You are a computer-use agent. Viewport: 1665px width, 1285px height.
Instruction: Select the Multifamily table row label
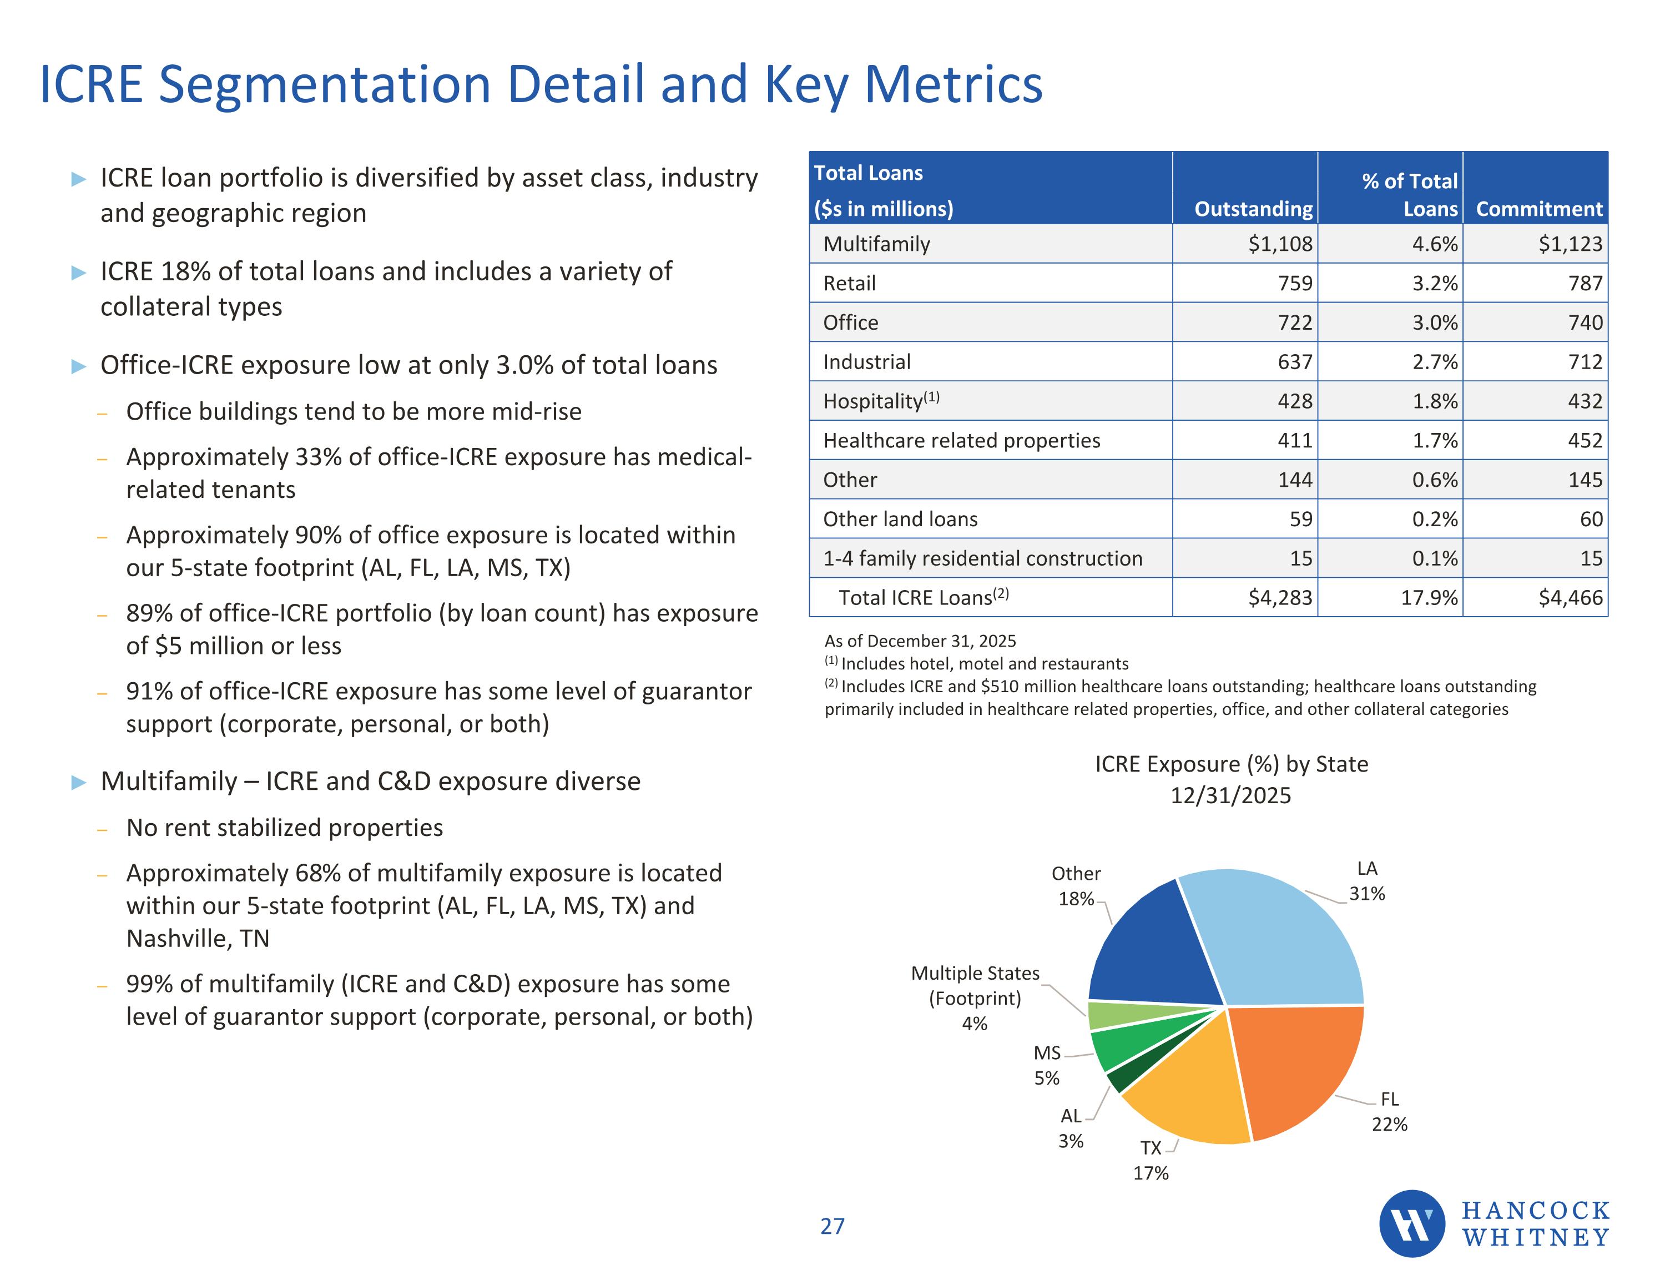877,244
